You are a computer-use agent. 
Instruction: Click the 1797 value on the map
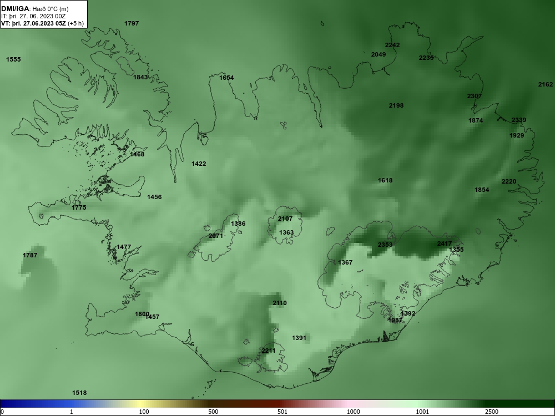click(132, 23)
